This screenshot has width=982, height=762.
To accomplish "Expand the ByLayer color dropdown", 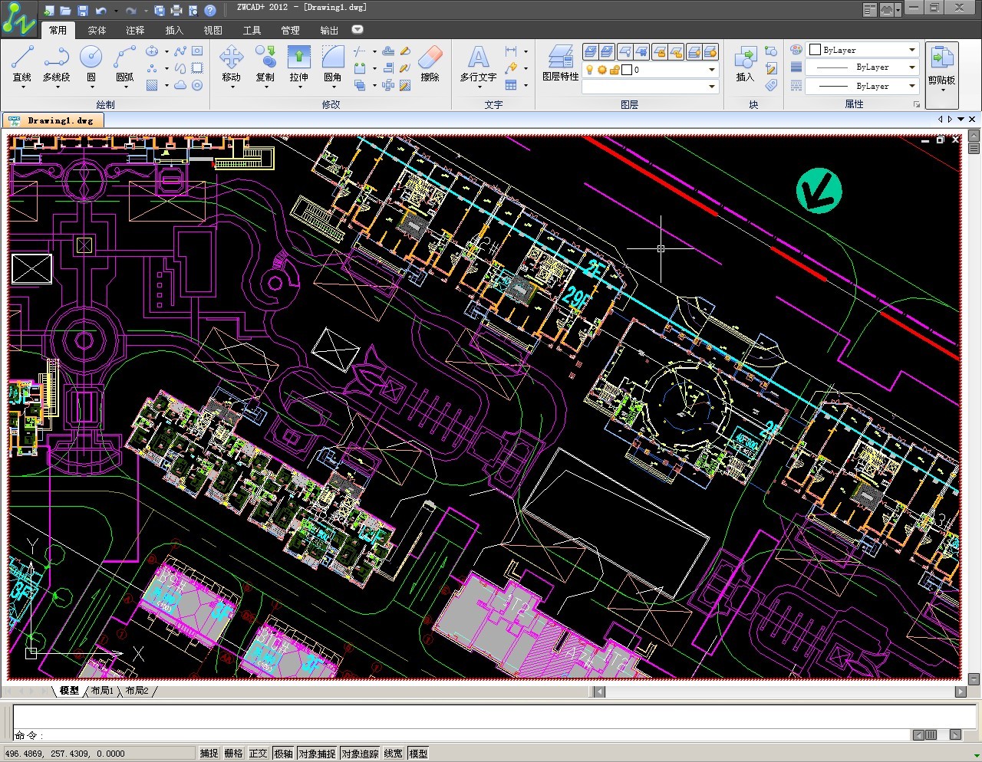I will [x=911, y=50].
